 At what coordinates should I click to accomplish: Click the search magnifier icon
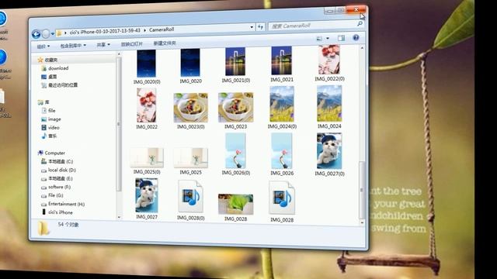point(360,24)
